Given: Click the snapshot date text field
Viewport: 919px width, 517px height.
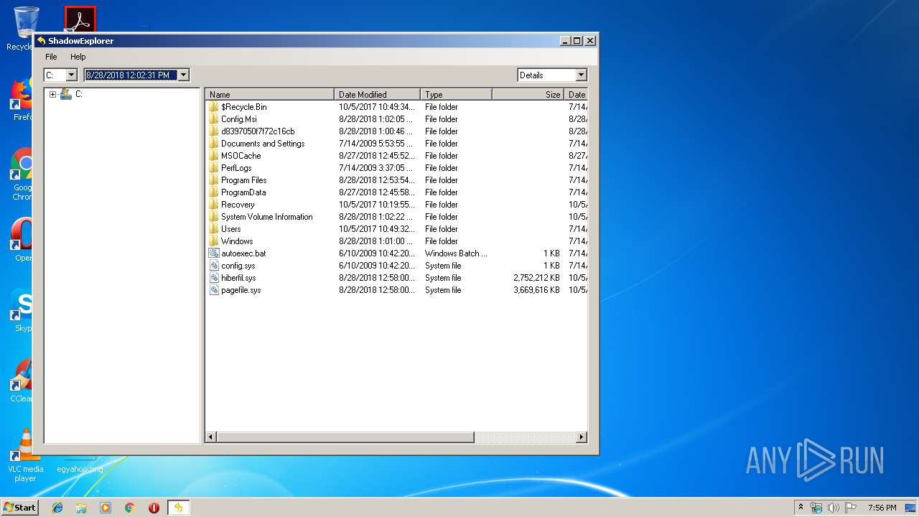Looking at the screenshot, I should [x=131, y=75].
